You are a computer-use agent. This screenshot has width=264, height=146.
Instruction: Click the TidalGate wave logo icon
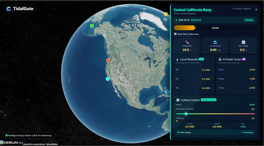9,8
